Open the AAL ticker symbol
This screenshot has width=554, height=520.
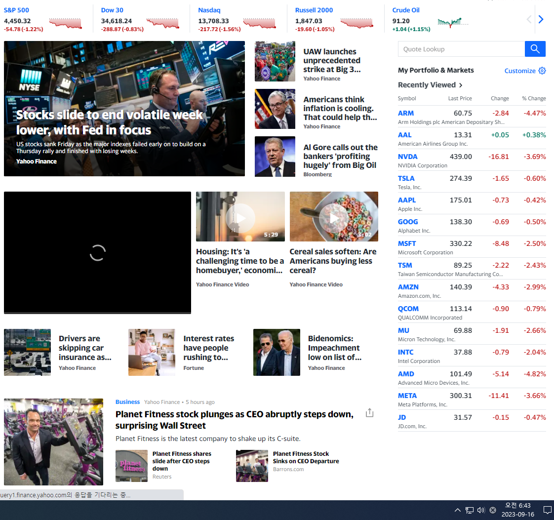tap(404, 135)
